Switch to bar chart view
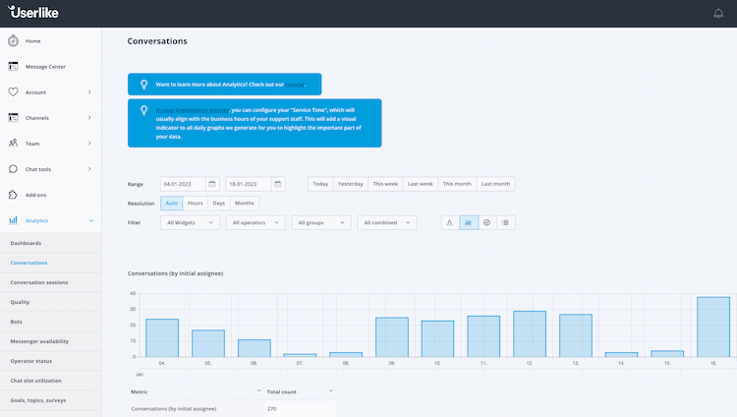 469,223
